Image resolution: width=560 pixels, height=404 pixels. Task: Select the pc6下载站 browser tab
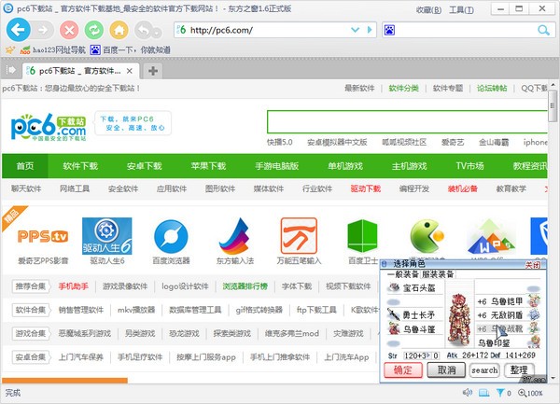click(80, 71)
